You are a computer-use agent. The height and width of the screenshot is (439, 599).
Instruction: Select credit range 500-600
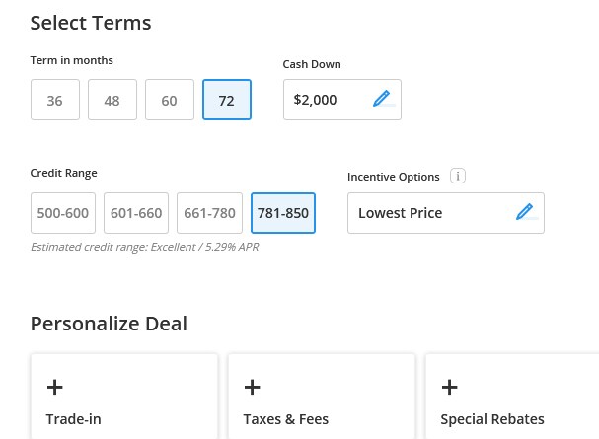[x=63, y=213]
